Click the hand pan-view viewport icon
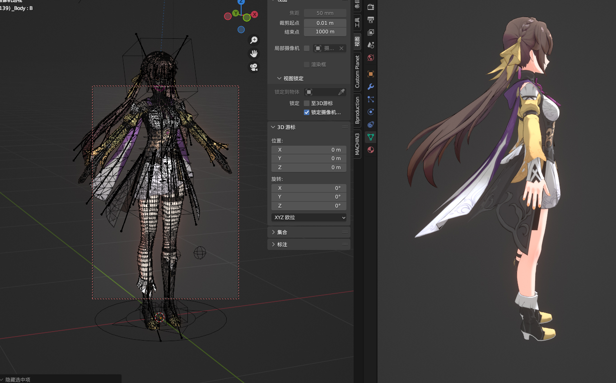Viewport: 616px width, 383px height. pyautogui.click(x=254, y=54)
